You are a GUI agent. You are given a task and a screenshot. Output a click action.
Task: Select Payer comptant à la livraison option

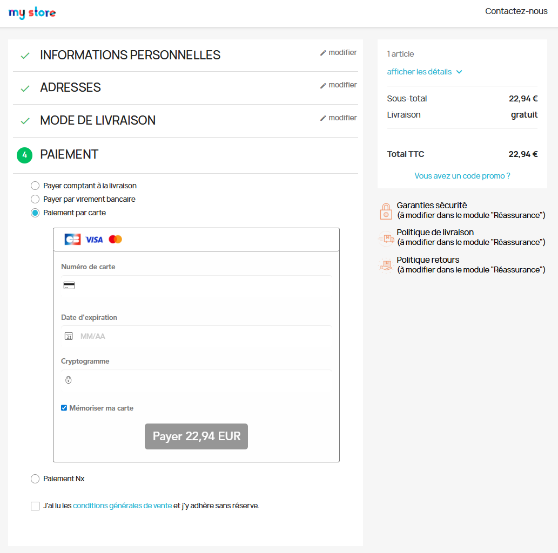(35, 186)
